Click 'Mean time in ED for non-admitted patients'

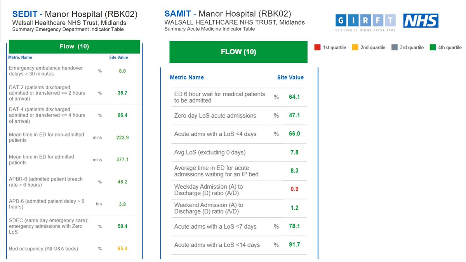(47, 137)
